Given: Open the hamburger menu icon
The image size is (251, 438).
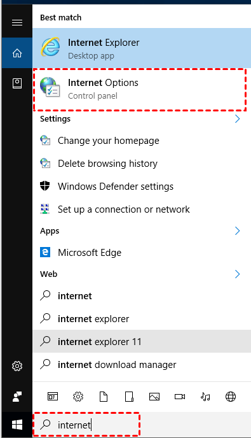Looking at the screenshot, I should pyautogui.click(x=17, y=22).
